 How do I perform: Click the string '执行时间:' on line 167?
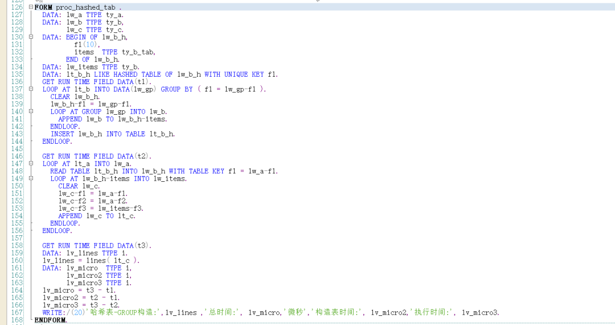[x=432, y=312]
